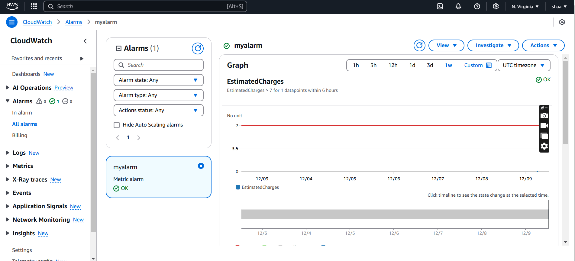The height and width of the screenshot is (261, 575).
Task: Open the help question mark menu
Action: pyautogui.click(x=477, y=6)
